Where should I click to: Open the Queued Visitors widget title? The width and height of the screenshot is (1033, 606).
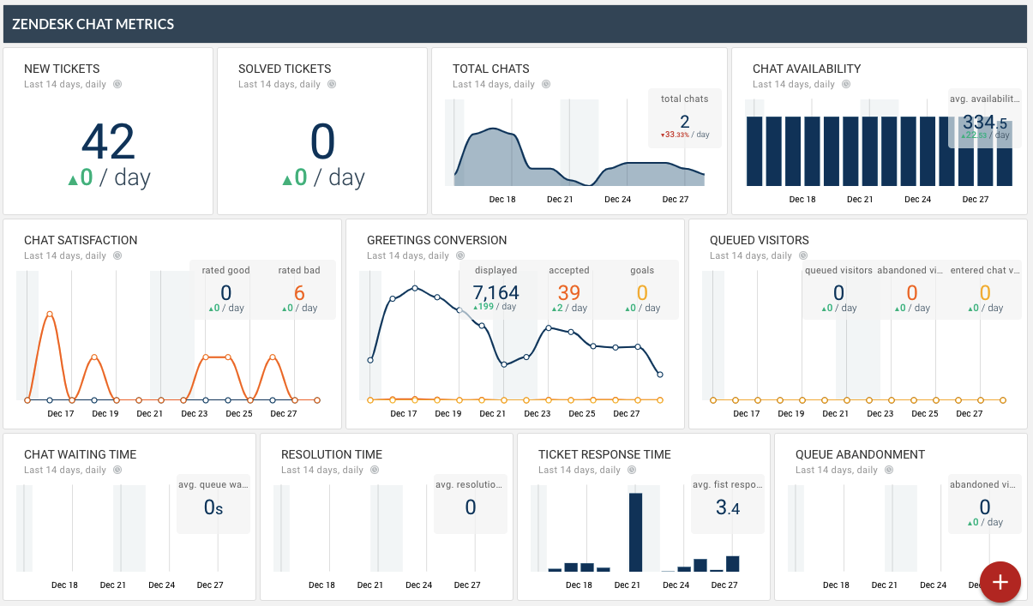(x=760, y=240)
